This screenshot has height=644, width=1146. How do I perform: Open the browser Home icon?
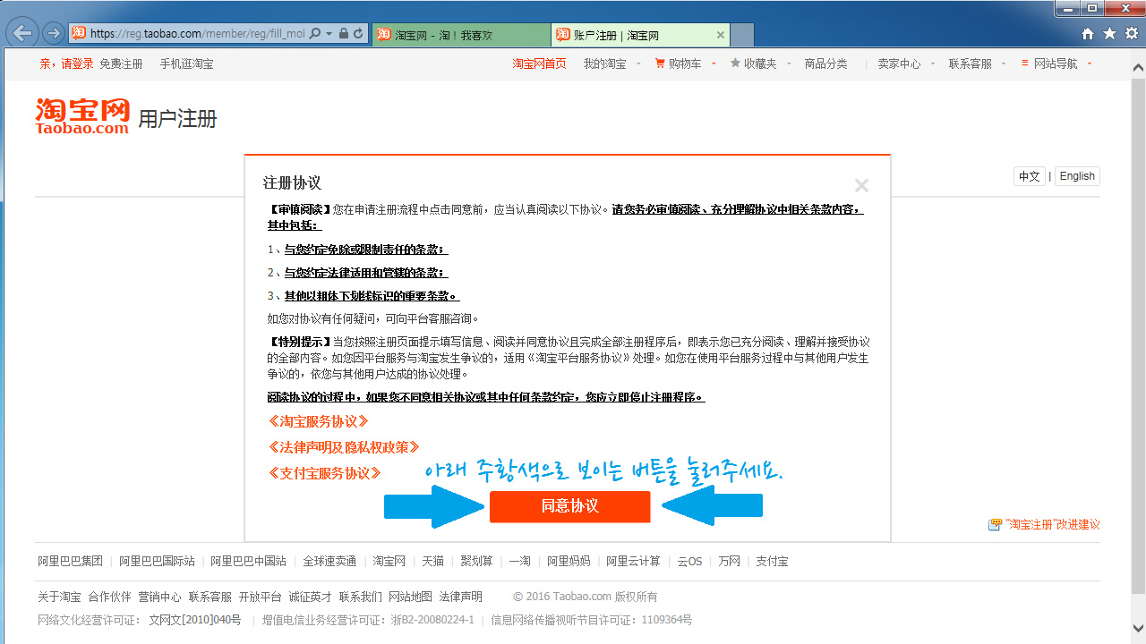[1088, 34]
